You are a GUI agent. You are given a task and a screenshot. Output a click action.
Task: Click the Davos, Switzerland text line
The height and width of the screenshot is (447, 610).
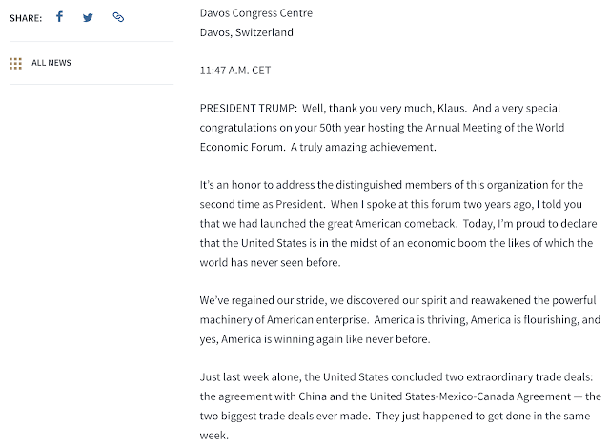tap(246, 32)
